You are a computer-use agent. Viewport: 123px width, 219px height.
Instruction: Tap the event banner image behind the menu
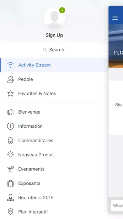click(x=116, y=46)
